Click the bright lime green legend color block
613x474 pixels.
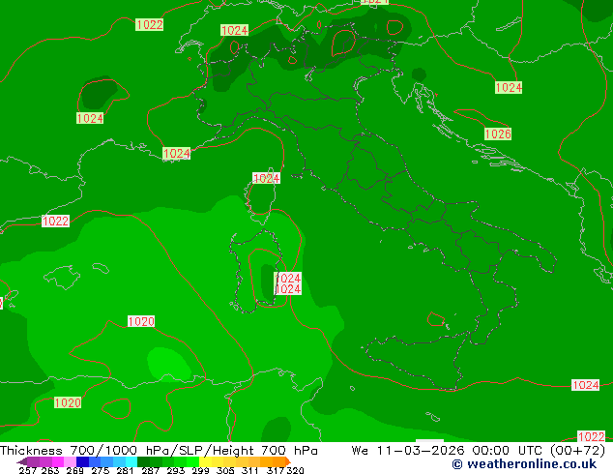[x=192, y=461]
